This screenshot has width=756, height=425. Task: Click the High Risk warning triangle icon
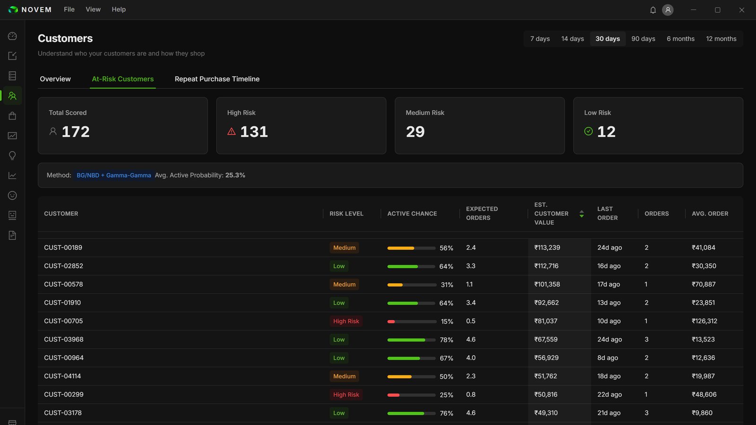click(232, 131)
